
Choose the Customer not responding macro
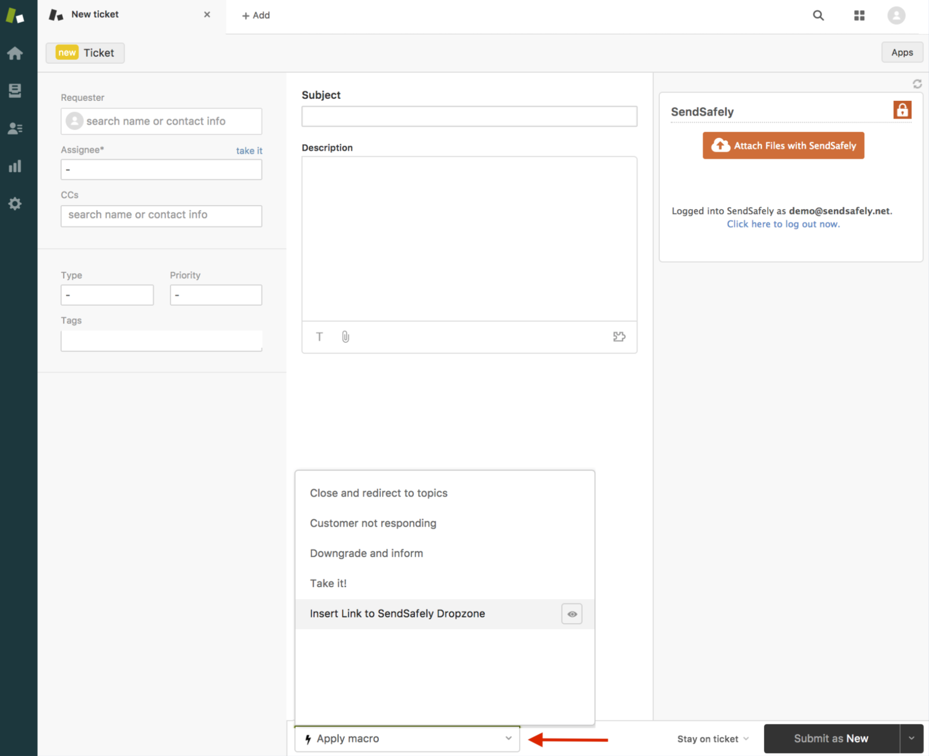[x=373, y=523]
